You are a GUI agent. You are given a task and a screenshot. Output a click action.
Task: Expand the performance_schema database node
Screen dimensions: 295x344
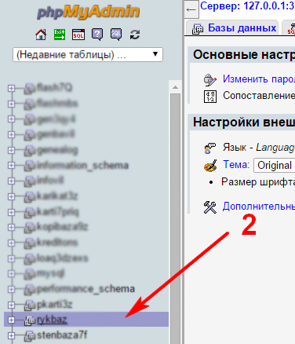click(x=11, y=289)
